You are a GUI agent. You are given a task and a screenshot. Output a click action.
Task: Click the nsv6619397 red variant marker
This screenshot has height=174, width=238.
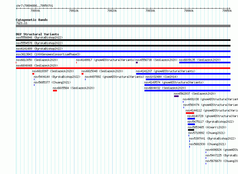tap(33, 74)
